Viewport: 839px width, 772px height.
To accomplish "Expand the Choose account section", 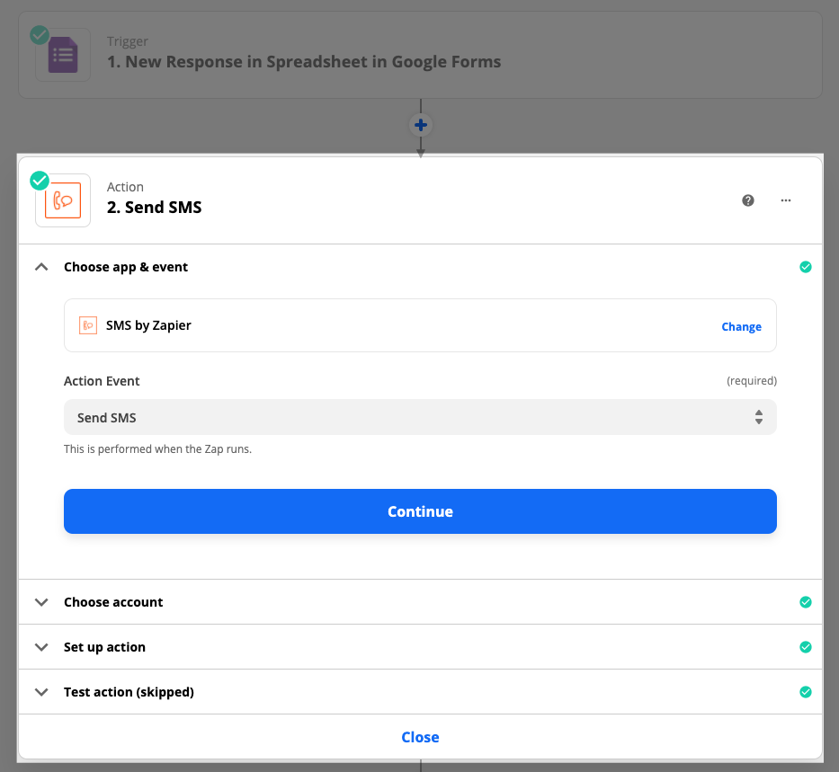I will (41, 602).
